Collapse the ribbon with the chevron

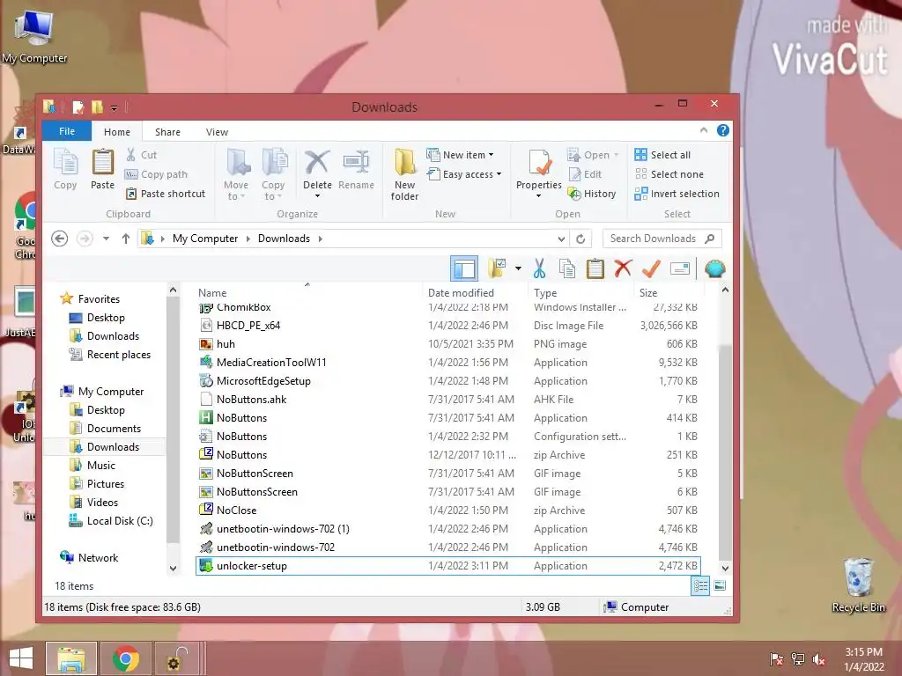[704, 130]
